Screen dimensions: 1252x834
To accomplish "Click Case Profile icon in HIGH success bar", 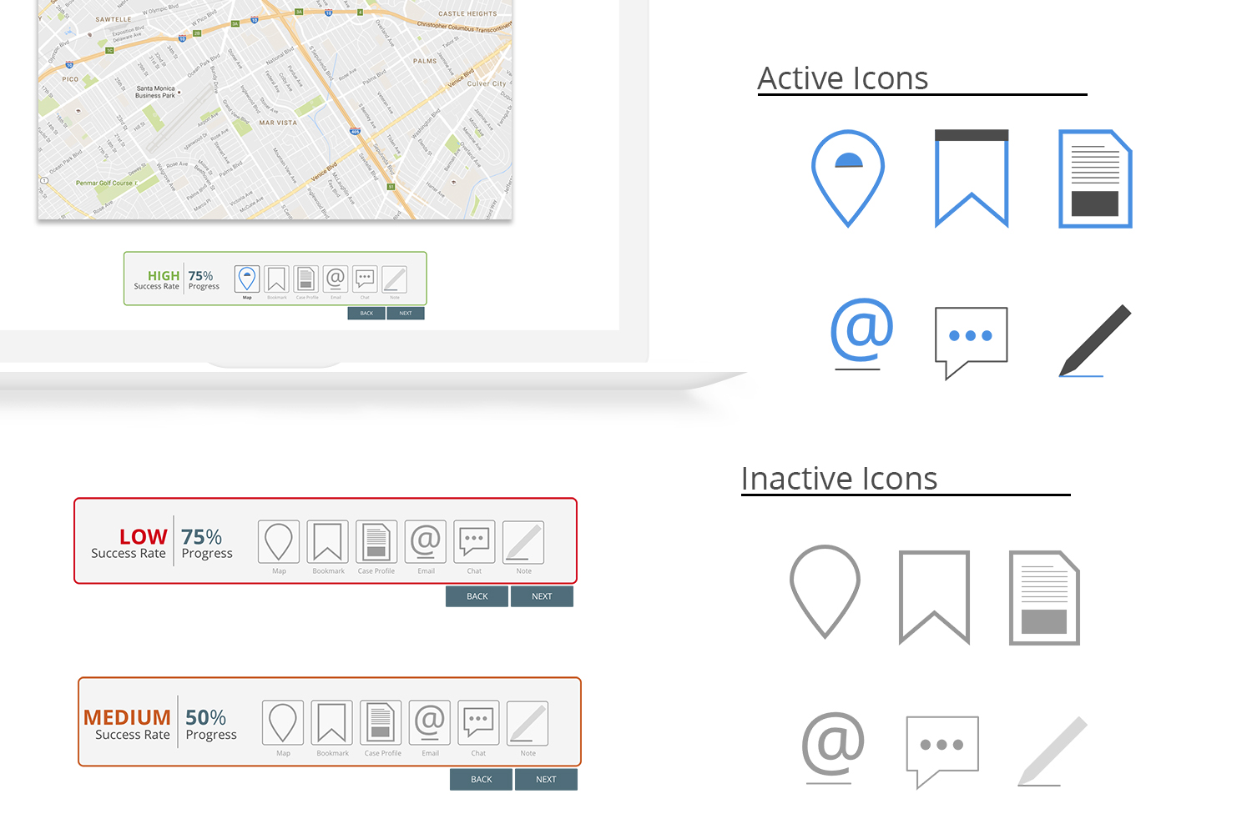I will point(306,279).
